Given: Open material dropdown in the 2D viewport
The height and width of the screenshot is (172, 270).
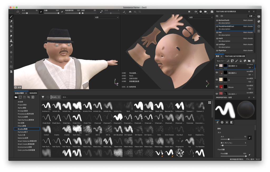Looking at the screenshot, I should [201, 17].
